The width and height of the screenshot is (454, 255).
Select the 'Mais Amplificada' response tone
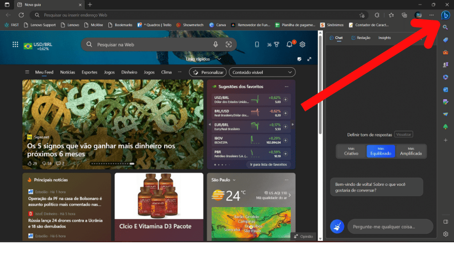(411, 151)
